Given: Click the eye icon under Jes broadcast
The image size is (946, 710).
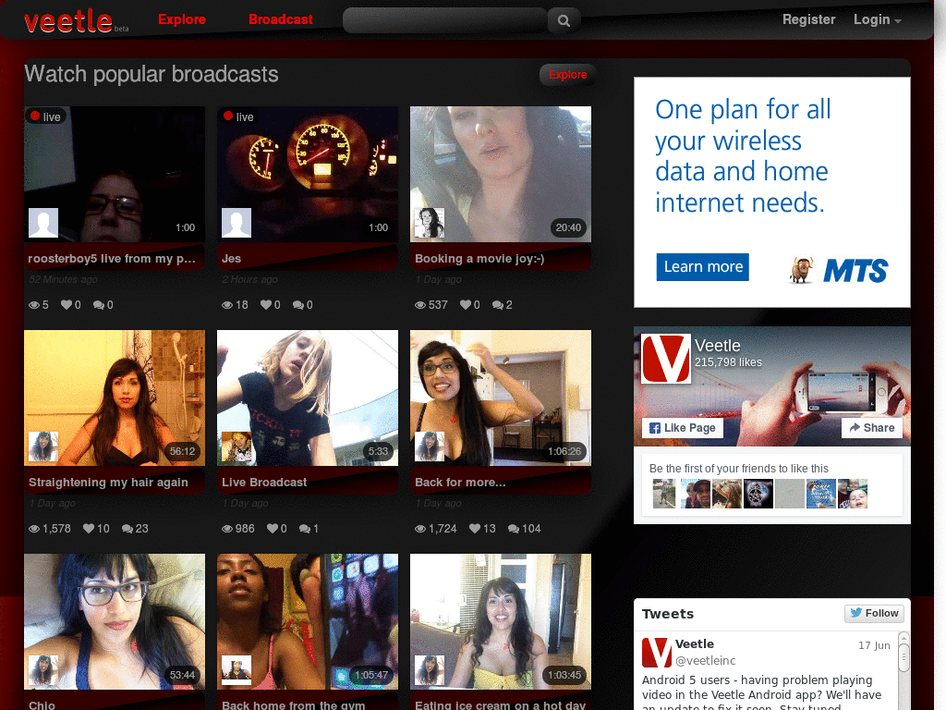Looking at the screenshot, I should point(227,305).
